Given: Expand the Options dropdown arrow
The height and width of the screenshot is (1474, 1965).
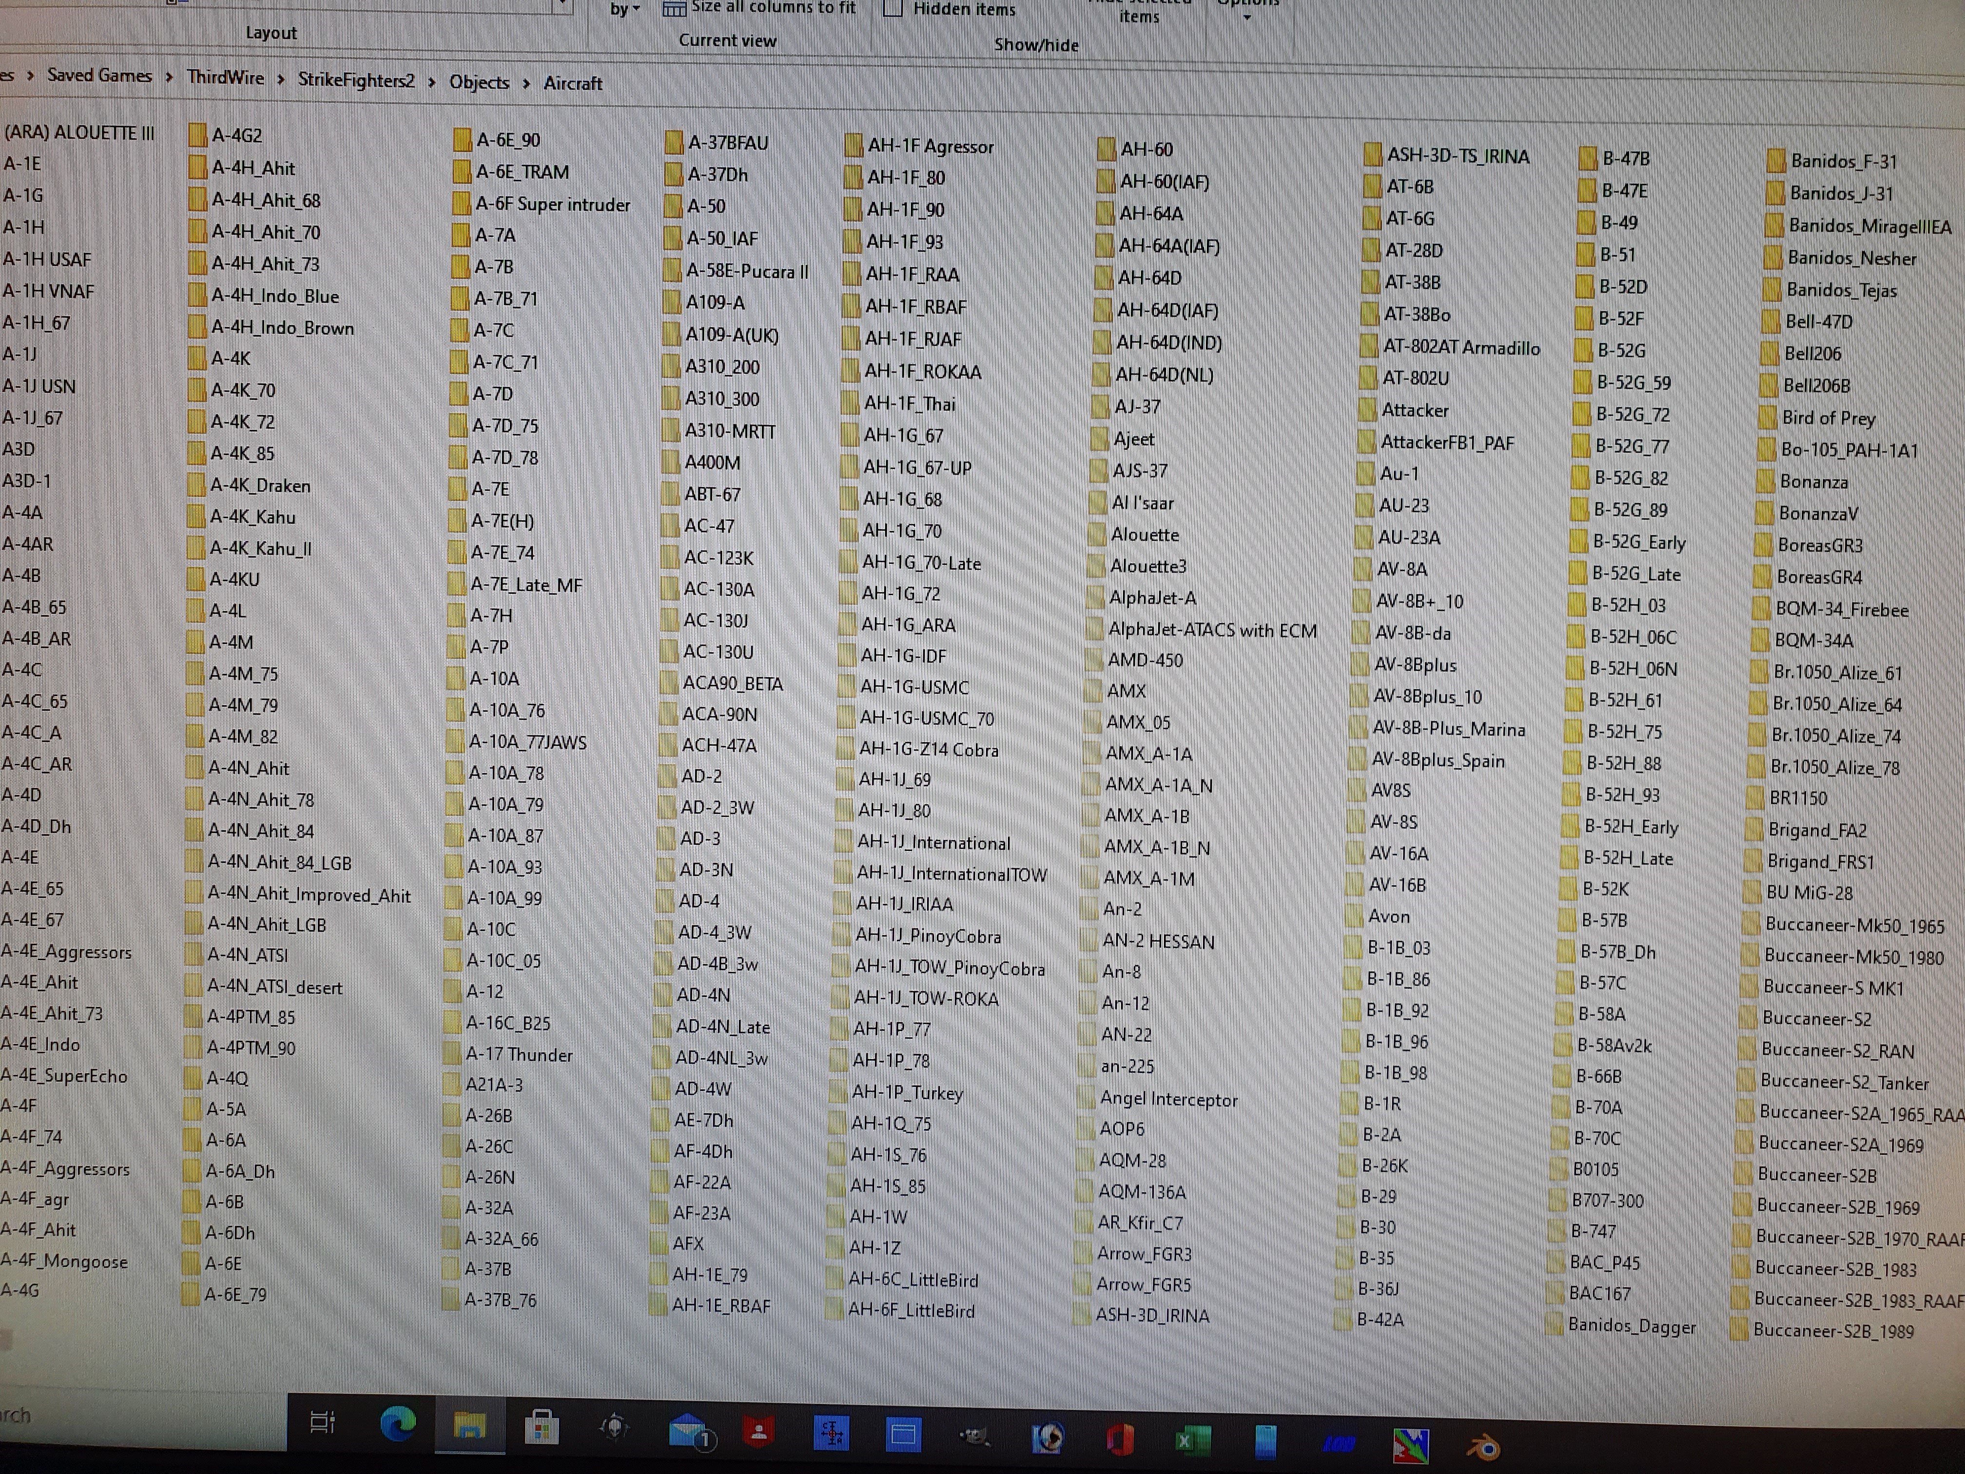Looking at the screenshot, I should point(1246,16).
